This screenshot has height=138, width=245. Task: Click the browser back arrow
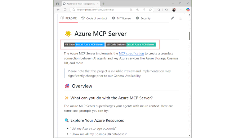click(x=58, y=10)
